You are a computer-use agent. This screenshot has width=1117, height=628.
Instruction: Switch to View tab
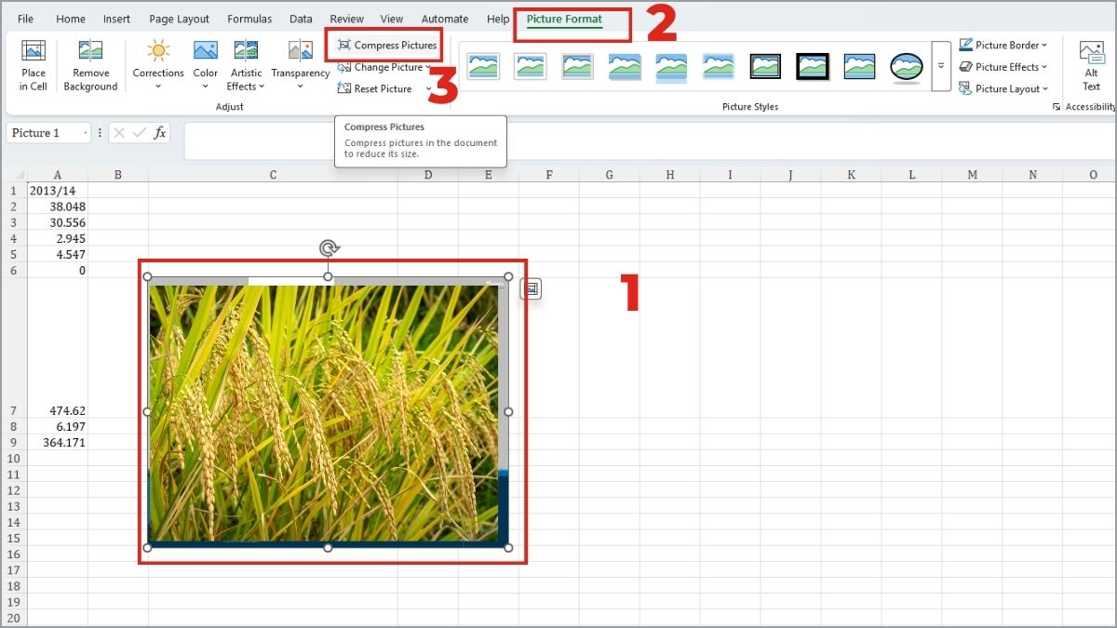392,19
